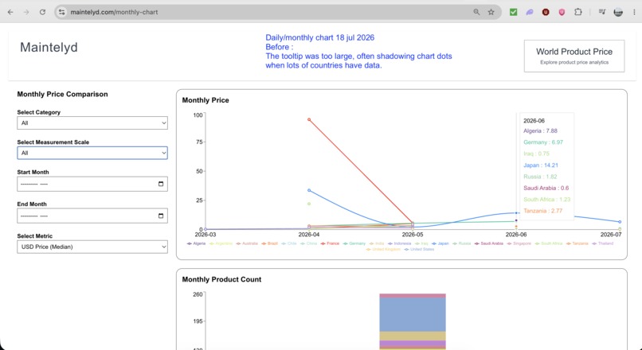
Task: Focus the End Month input field
Action: pyautogui.click(x=92, y=216)
